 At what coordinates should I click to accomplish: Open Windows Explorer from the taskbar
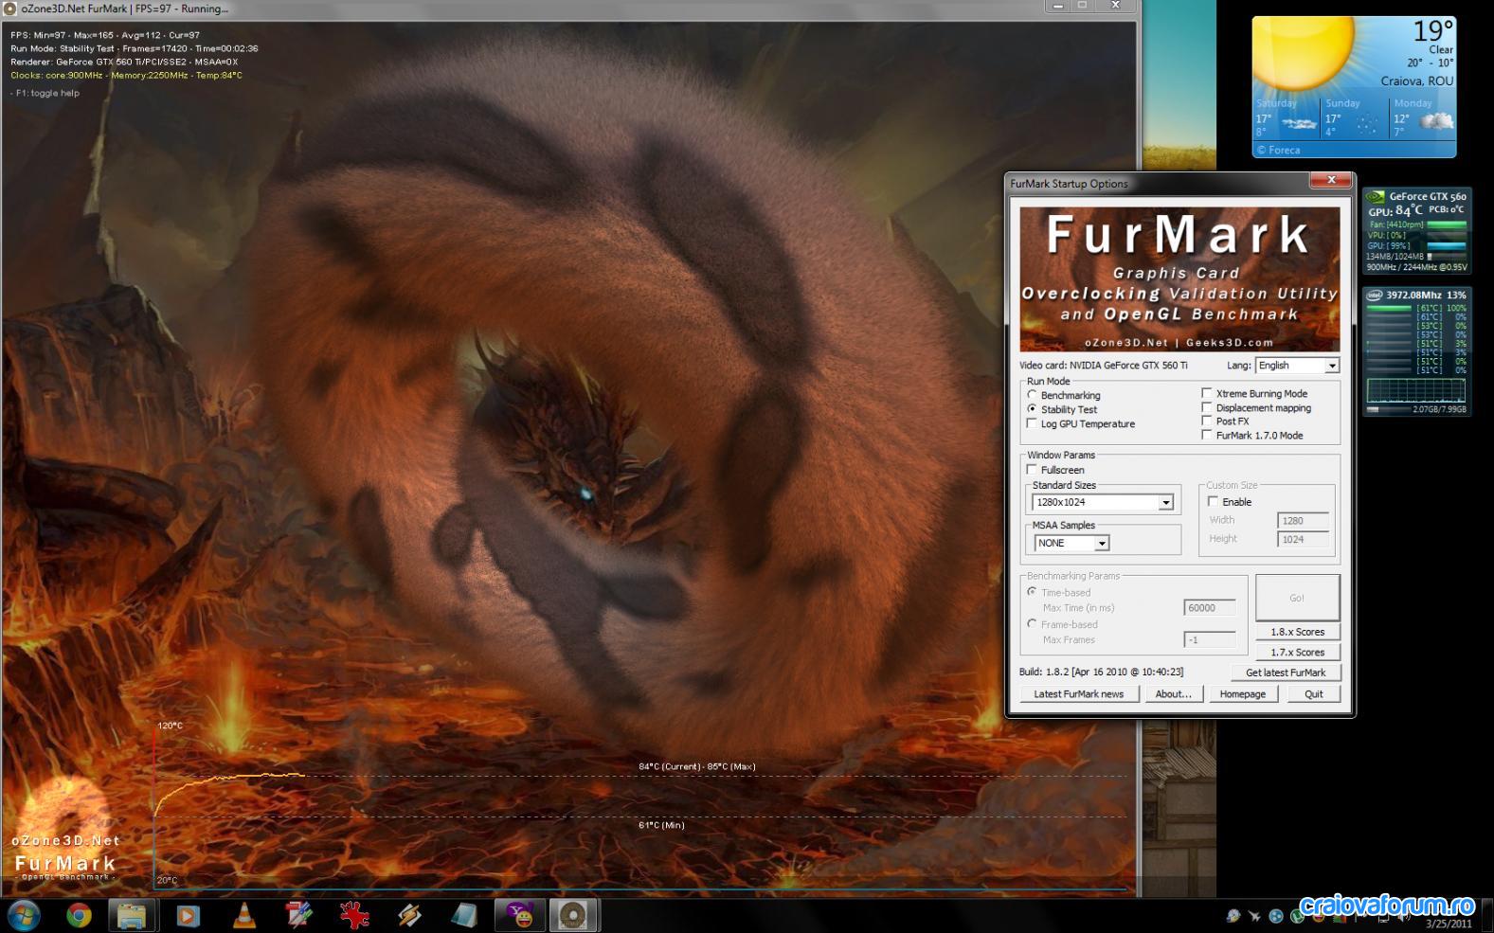132,915
